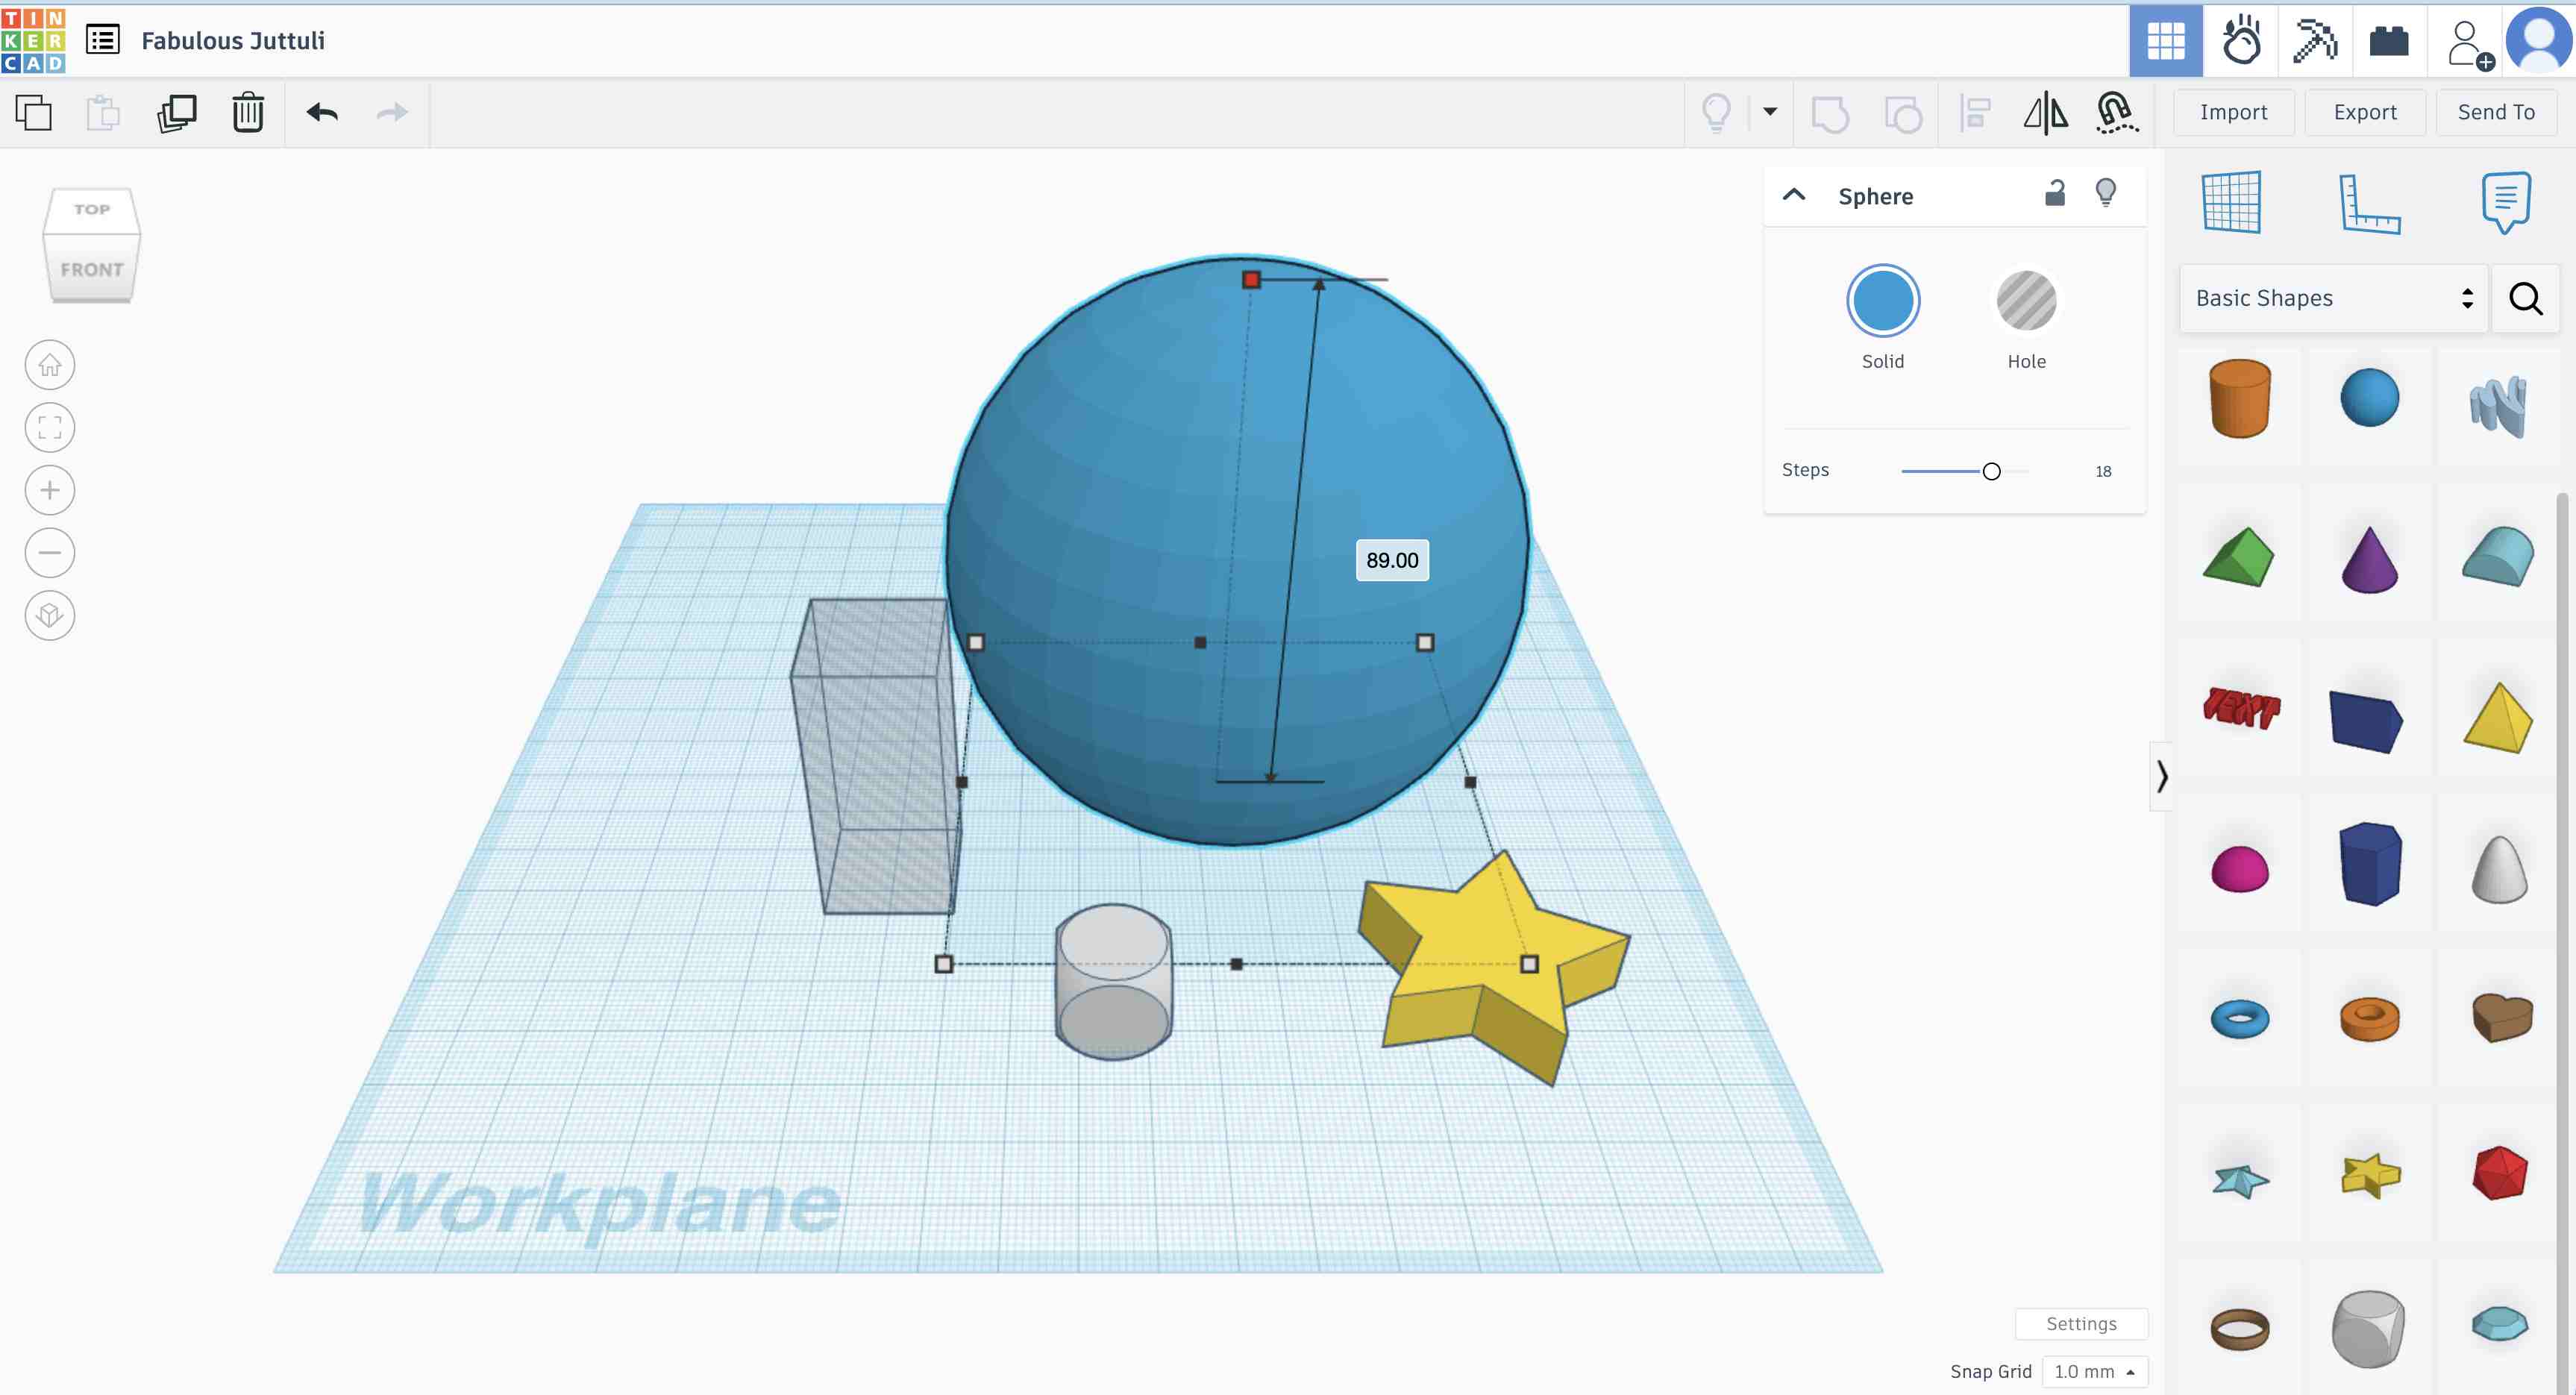2576x1395 pixels.
Task: Invite people with add-user icon
Action: [2469, 44]
